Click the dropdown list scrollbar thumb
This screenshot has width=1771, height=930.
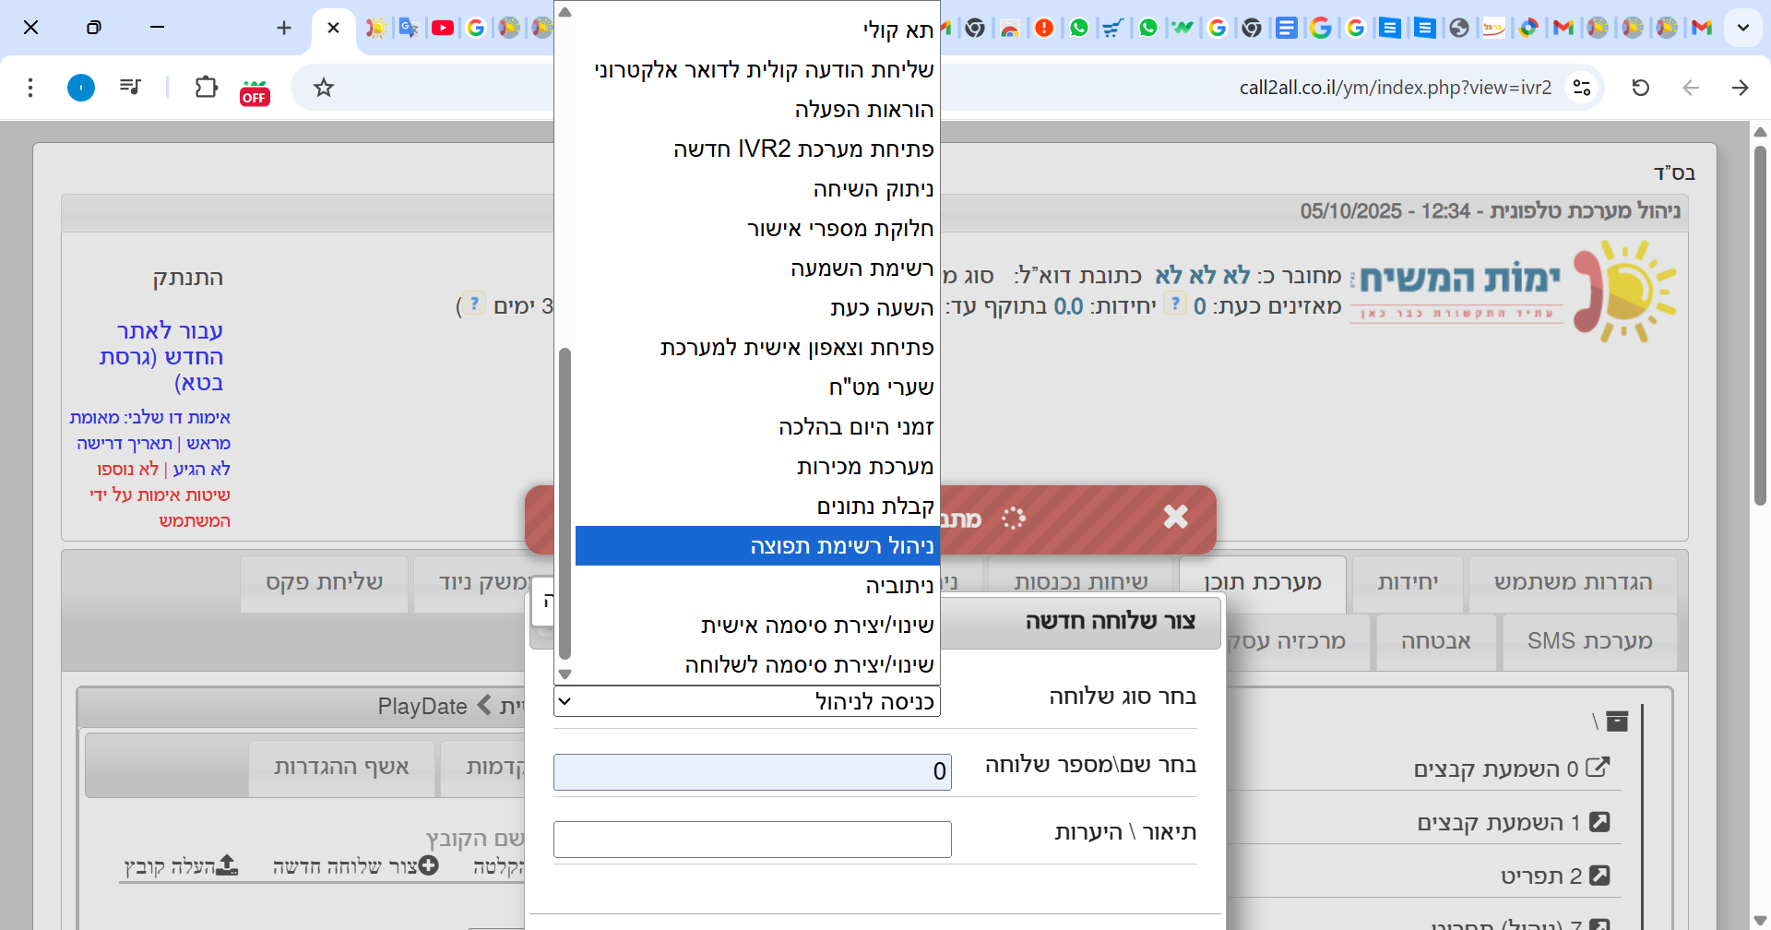click(565, 503)
